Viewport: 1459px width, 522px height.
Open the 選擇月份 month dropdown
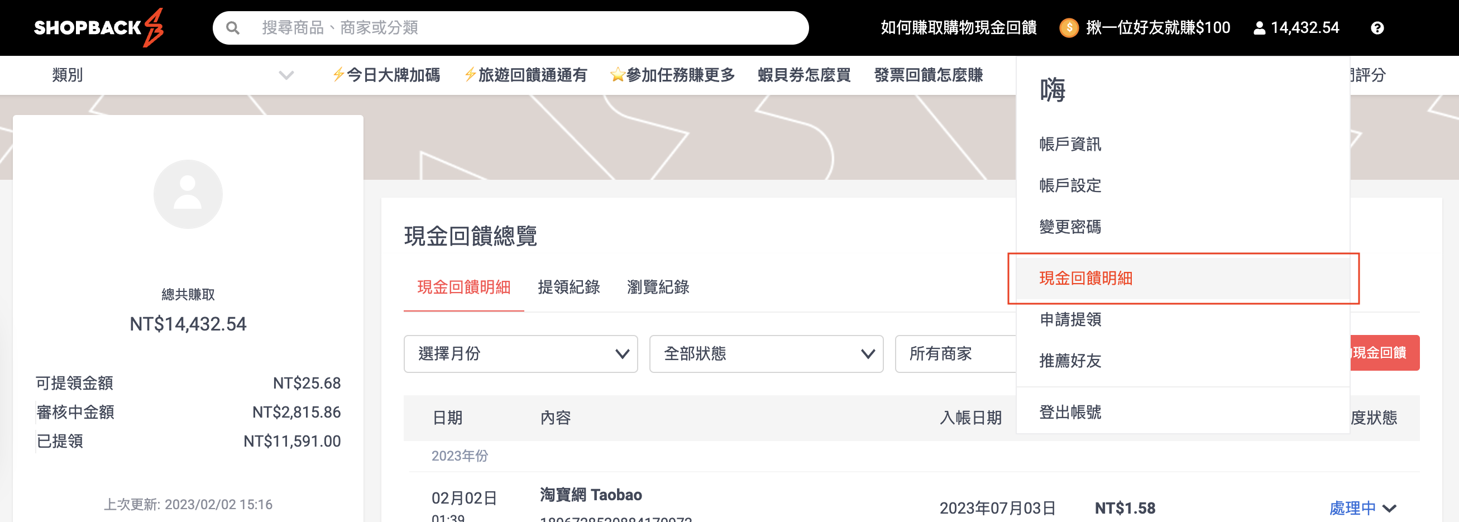[520, 354]
